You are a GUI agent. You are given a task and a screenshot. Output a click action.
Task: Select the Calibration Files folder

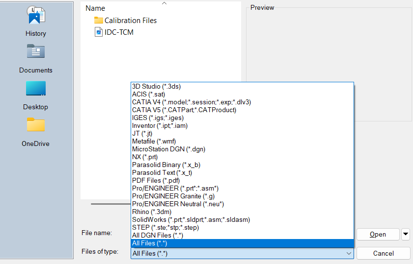(x=130, y=21)
